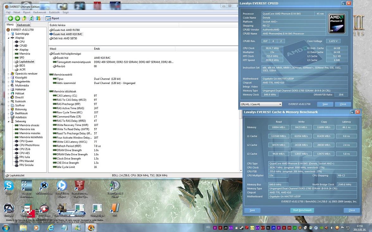Open Internet Explorer from the taskbar
The height and width of the screenshot is (232, 372).
51,228
